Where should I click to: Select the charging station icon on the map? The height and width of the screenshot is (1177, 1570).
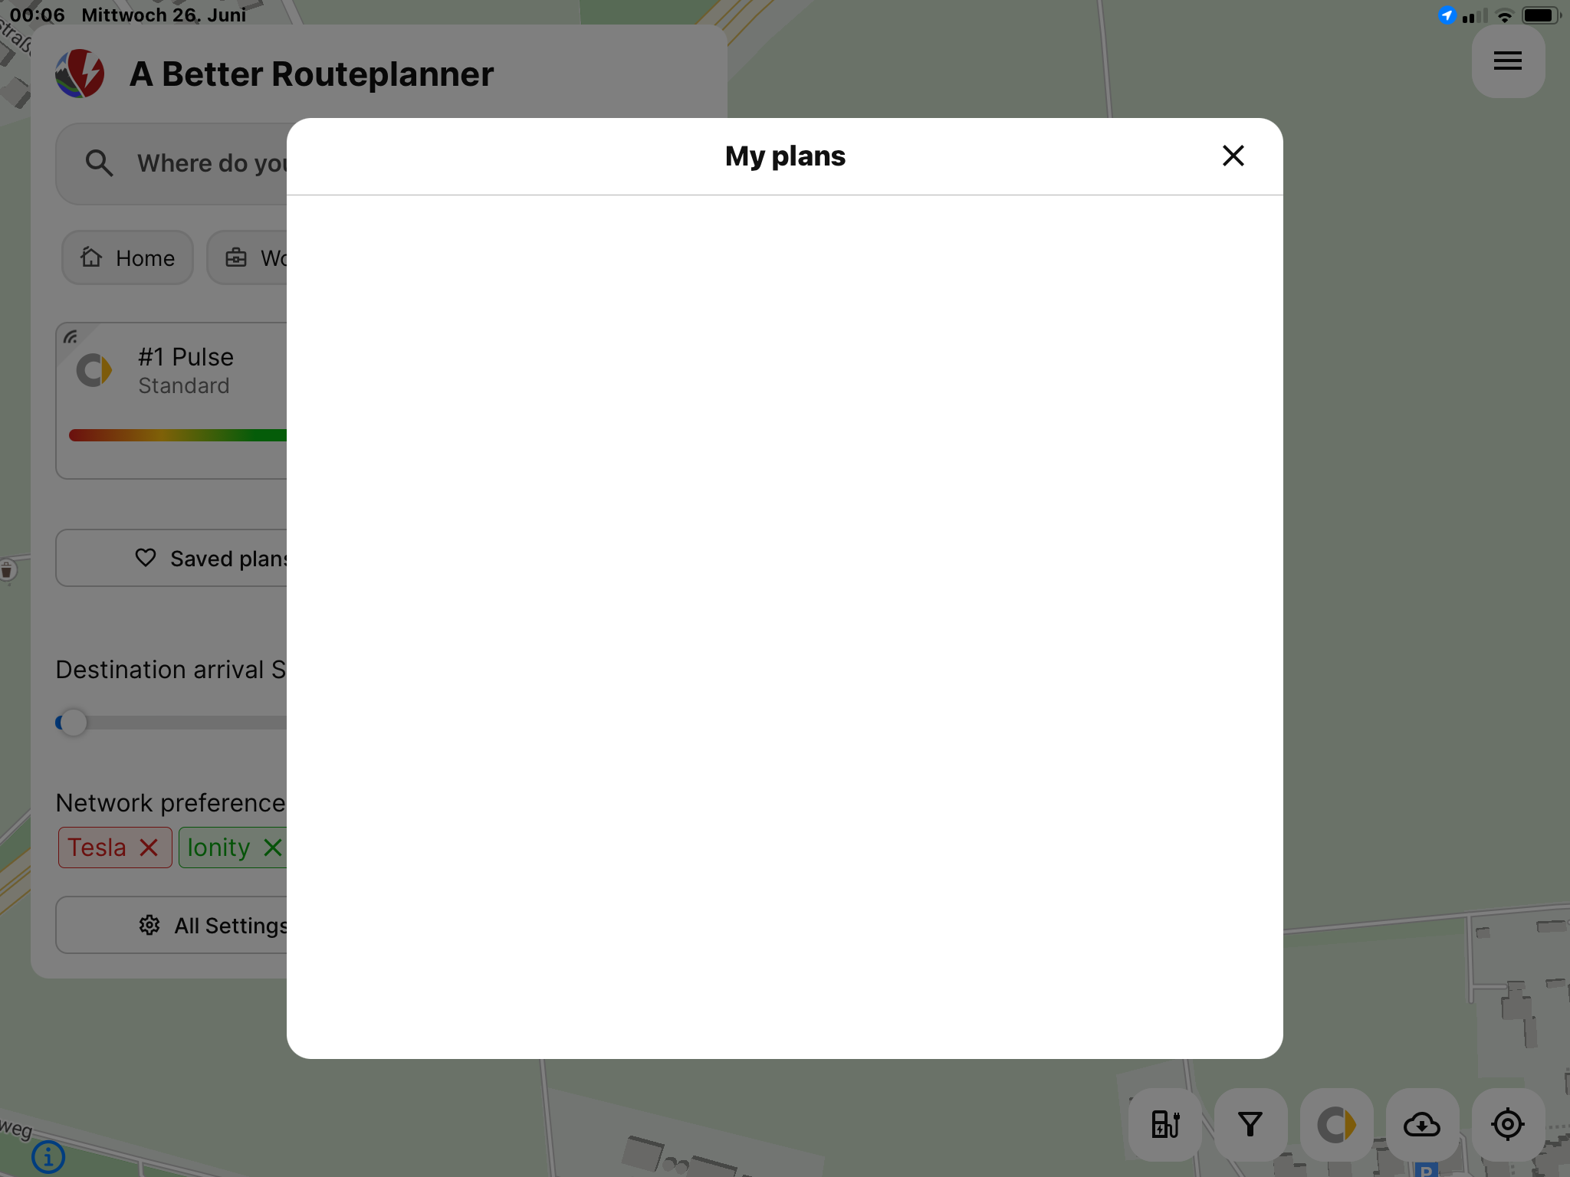click(x=1165, y=1124)
